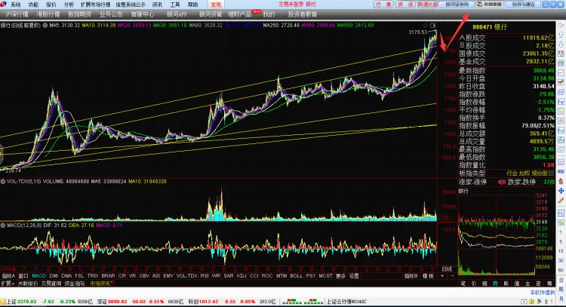Expand the 扩展∧ panel
The height and width of the screenshot is (307, 566).
pos(8,284)
